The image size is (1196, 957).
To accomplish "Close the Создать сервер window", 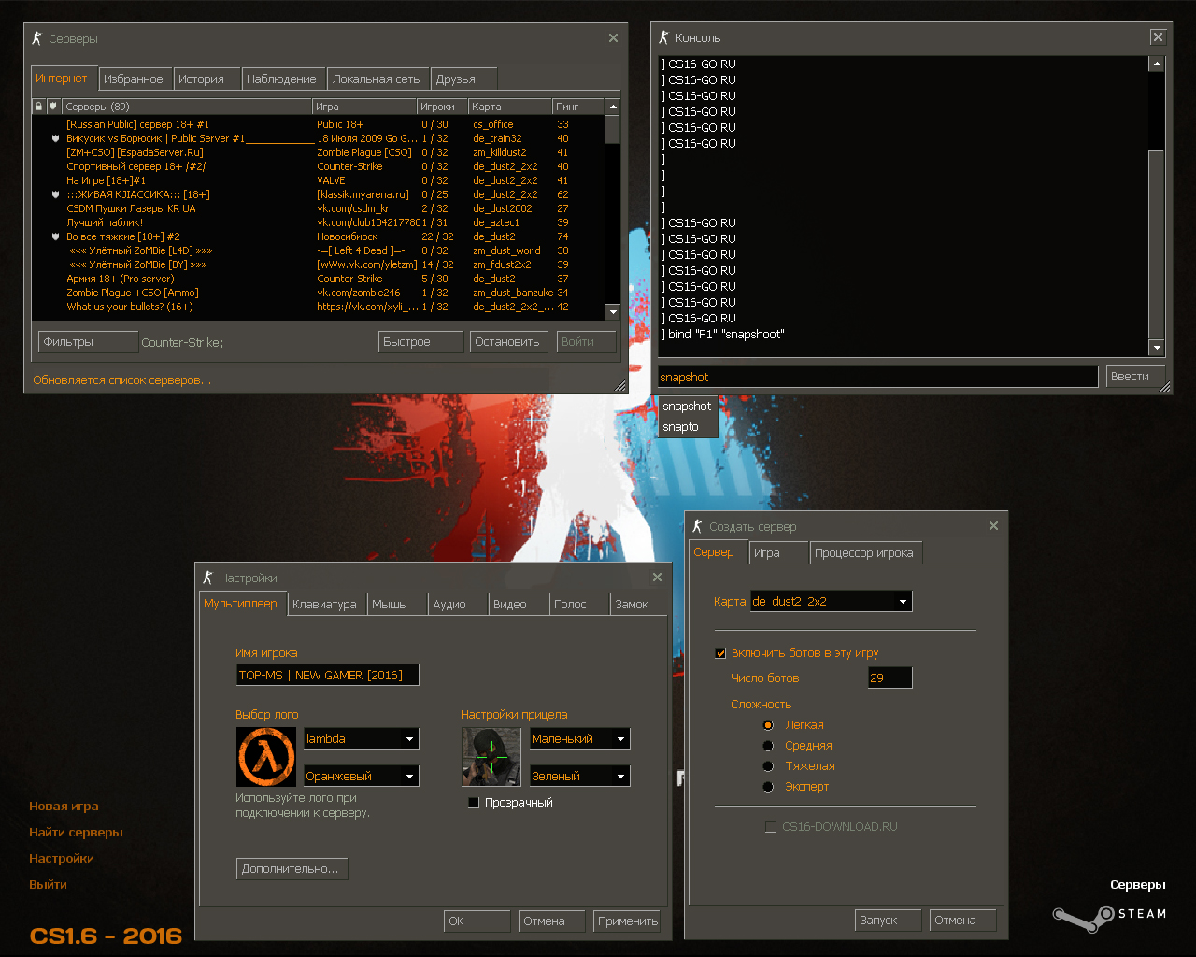I will 993,526.
